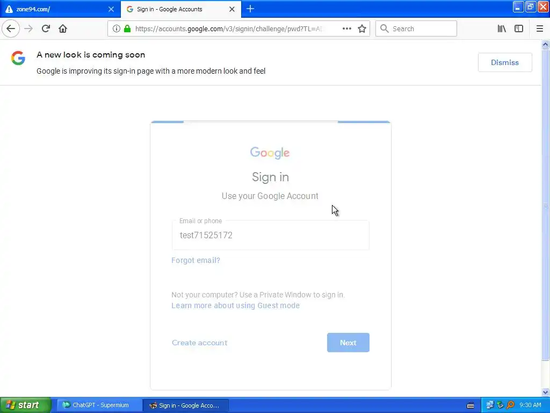This screenshot has height=413, width=550.
Task: Click the scrollbar down arrow
Action: click(545, 392)
